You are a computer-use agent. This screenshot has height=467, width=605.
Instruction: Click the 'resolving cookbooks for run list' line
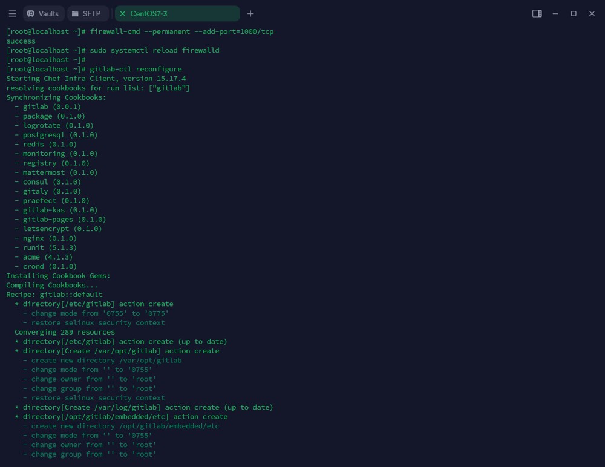(98, 88)
